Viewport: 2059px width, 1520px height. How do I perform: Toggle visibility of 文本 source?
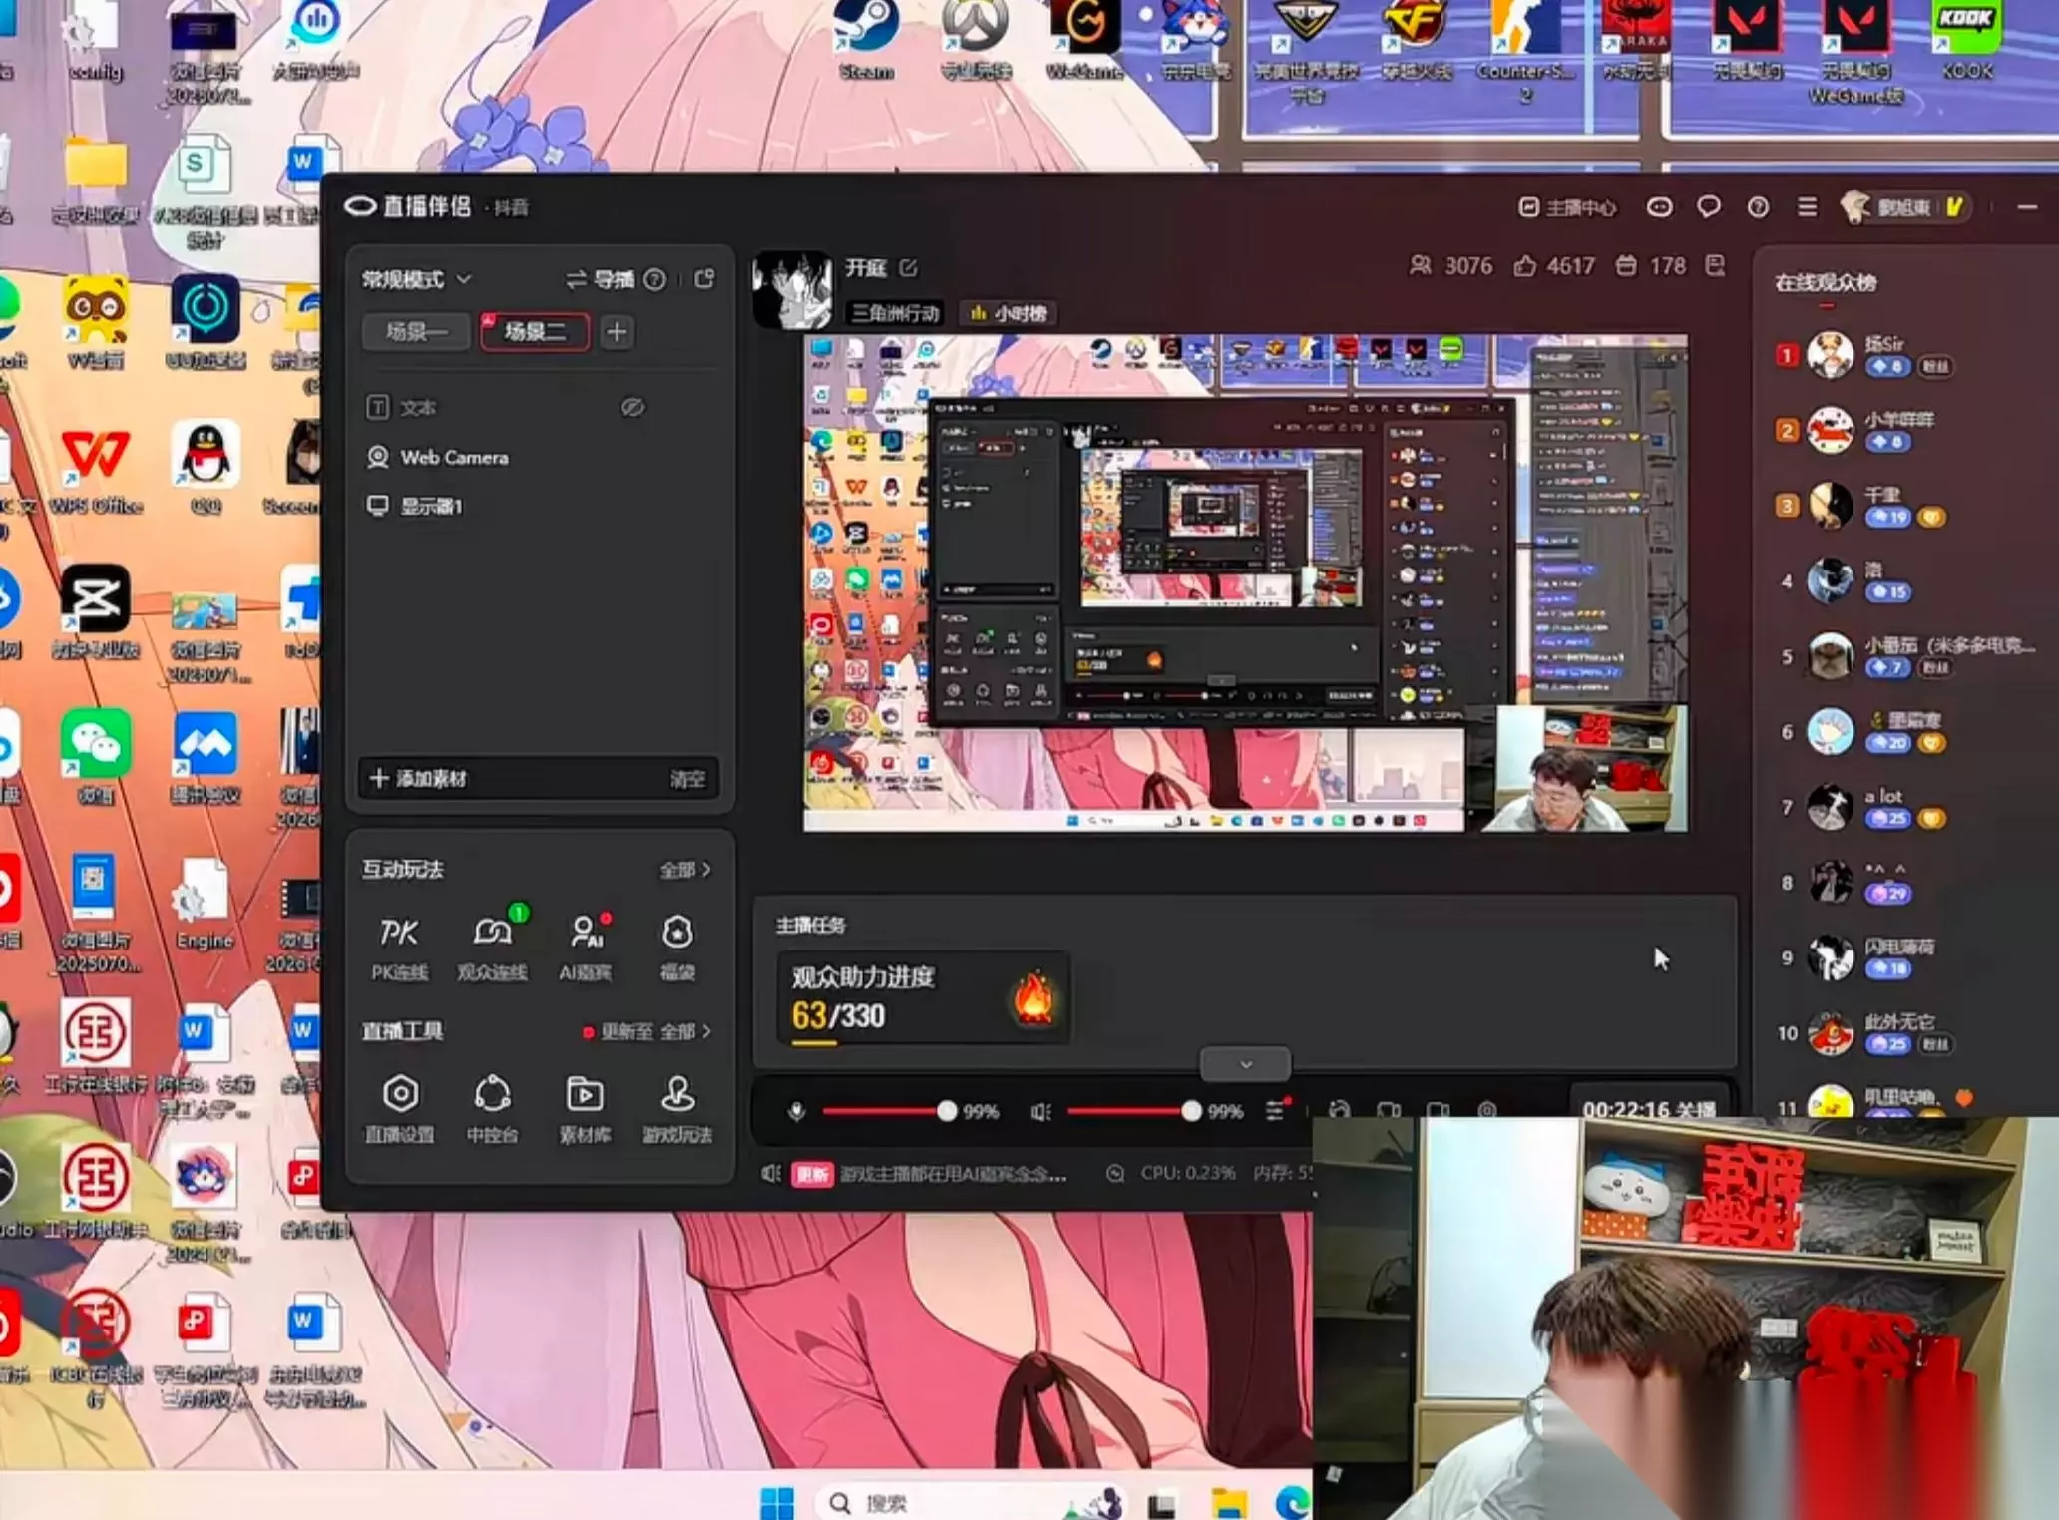pyautogui.click(x=632, y=407)
